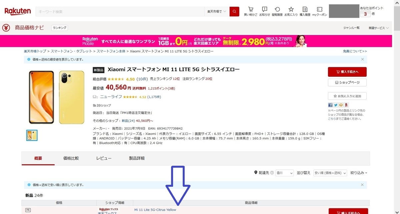This screenshot has width=400, height=214.
Task: Click the お気に入りに追加 button
Action: click(347, 96)
